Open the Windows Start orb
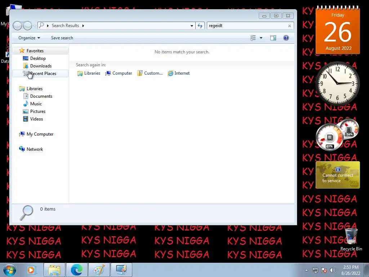Image resolution: width=369 pixels, height=277 pixels. (10, 270)
